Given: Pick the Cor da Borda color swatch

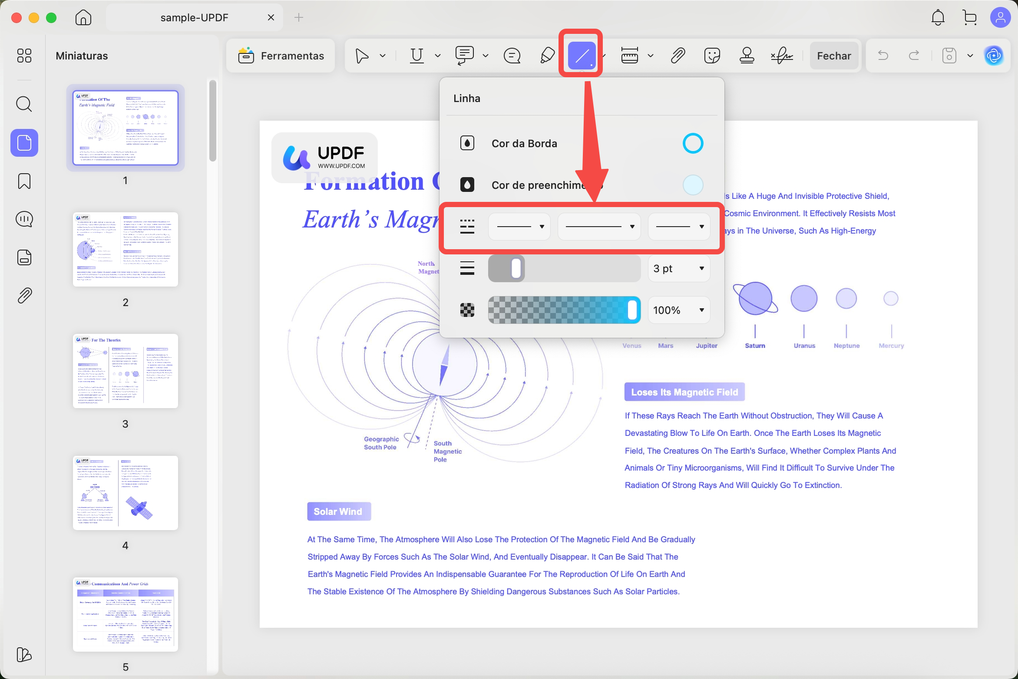Looking at the screenshot, I should (x=693, y=143).
